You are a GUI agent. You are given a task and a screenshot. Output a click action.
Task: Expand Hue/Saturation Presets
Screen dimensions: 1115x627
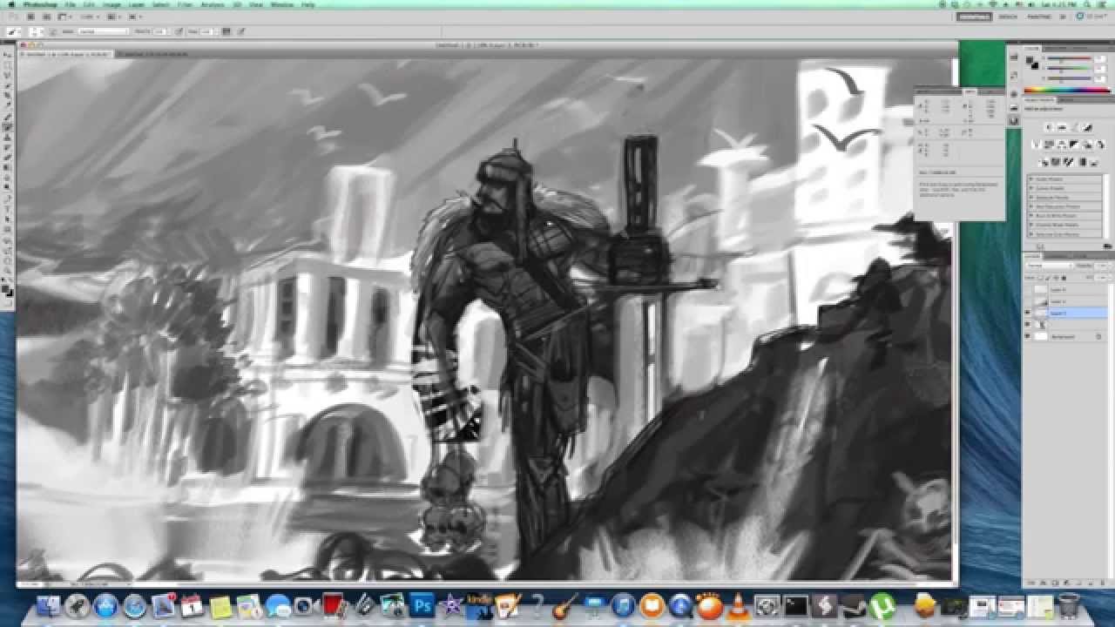click(x=1031, y=206)
